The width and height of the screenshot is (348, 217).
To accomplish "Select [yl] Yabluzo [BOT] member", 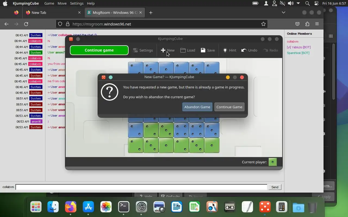I will tap(299, 47).
